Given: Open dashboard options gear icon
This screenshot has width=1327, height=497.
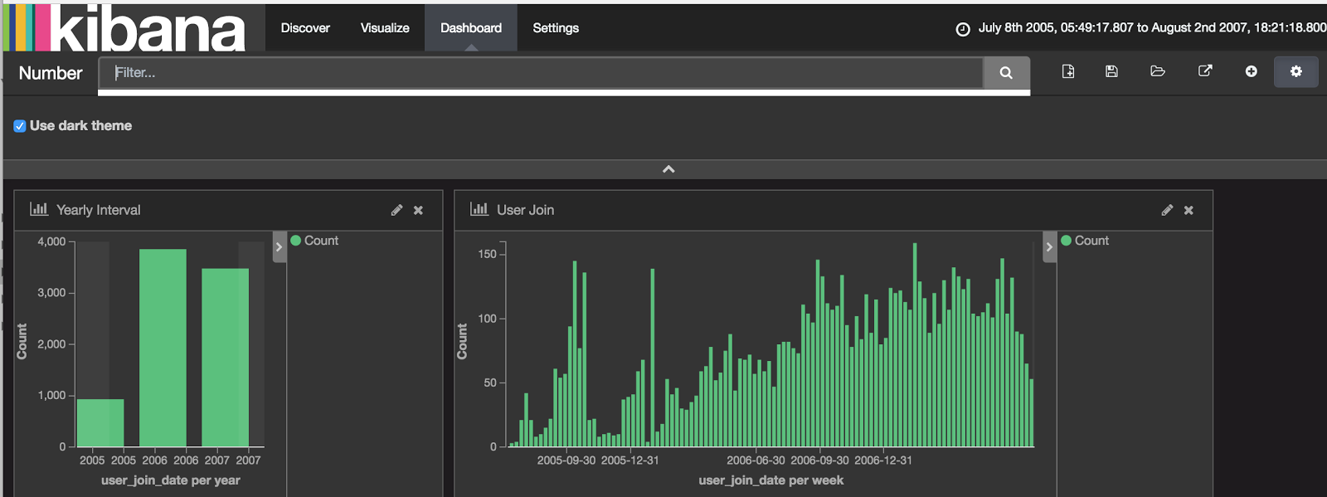Looking at the screenshot, I should pyautogui.click(x=1295, y=72).
